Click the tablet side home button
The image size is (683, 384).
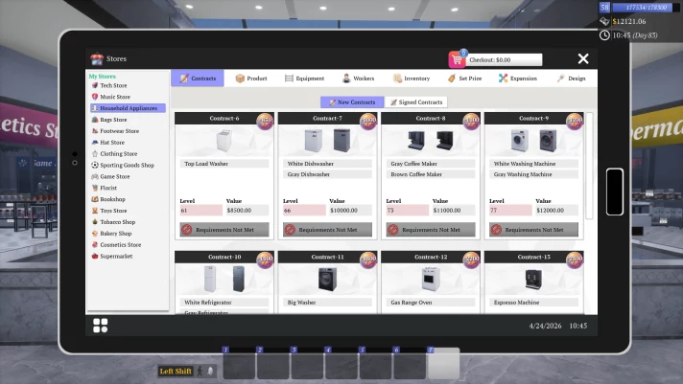[615, 192]
